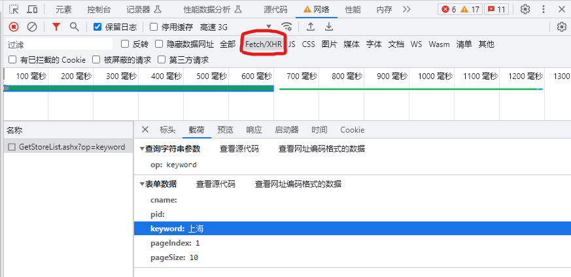This screenshot has width=571, height=277.
Task: Enable 反转 filter checkbox
Action: (x=125, y=44)
